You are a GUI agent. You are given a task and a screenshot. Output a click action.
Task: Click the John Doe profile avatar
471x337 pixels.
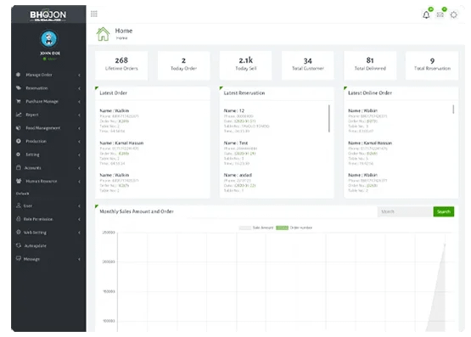49,39
